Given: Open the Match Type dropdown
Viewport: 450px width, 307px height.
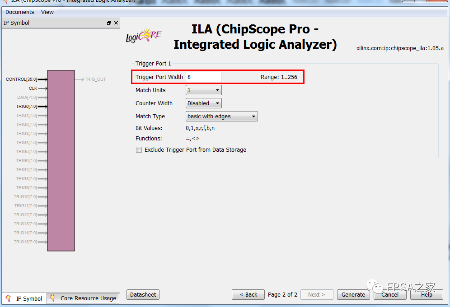Looking at the screenshot, I should 221,116.
